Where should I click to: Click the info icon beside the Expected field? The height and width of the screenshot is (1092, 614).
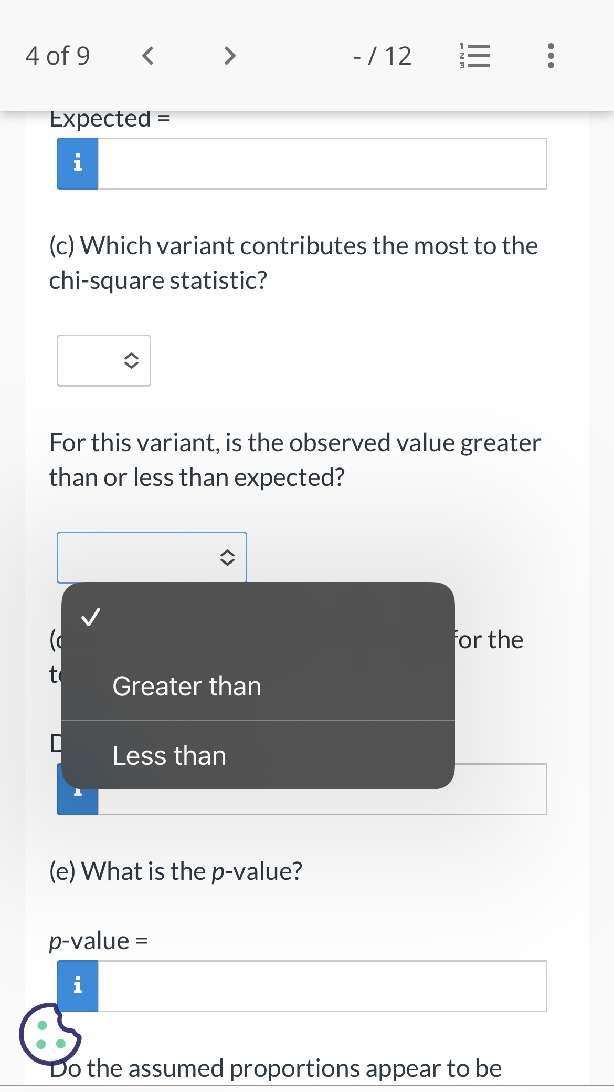click(77, 163)
